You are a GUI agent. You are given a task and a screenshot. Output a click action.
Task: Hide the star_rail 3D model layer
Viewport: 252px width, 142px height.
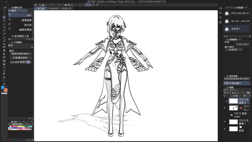point(225,108)
